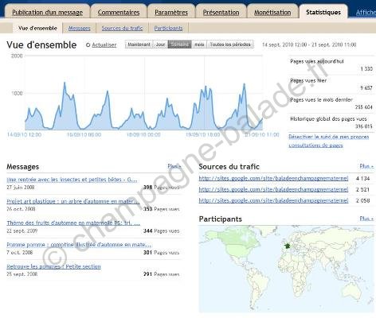Click the Actualiser link
Image resolution: width=376 pixels, height=318 pixels.
104,45
